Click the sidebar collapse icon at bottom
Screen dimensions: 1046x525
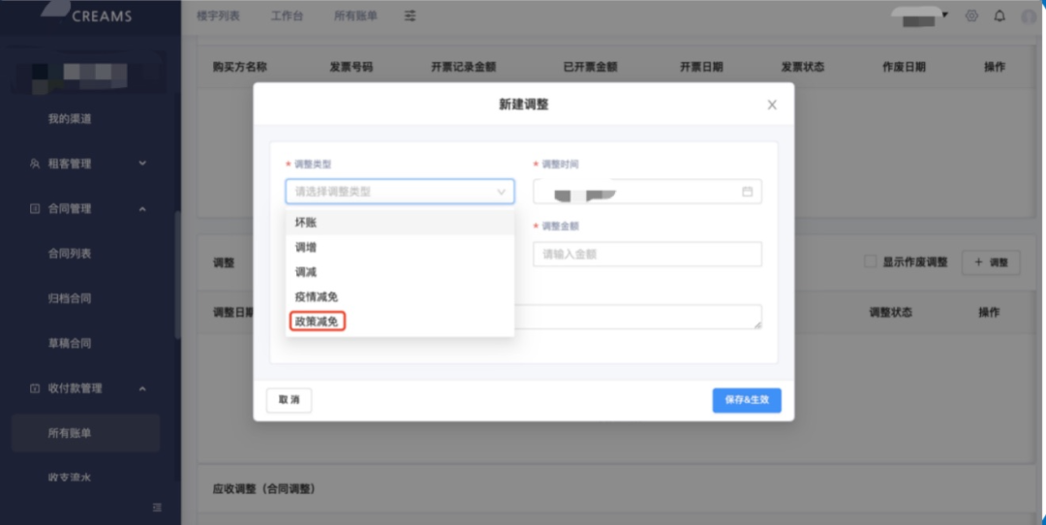(157, 508)
